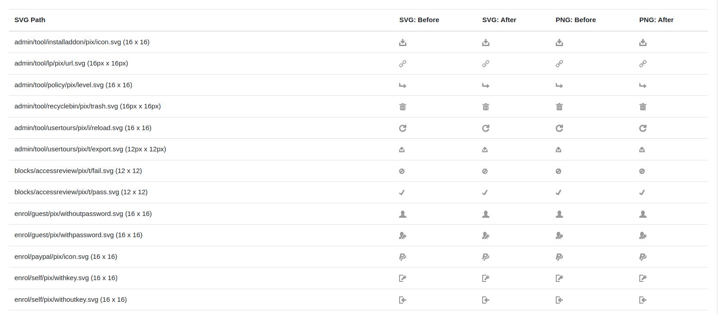This screenshot has width=721, height=314.
Task: Click the trash icon under PNG: After
Action: (643, 107)
